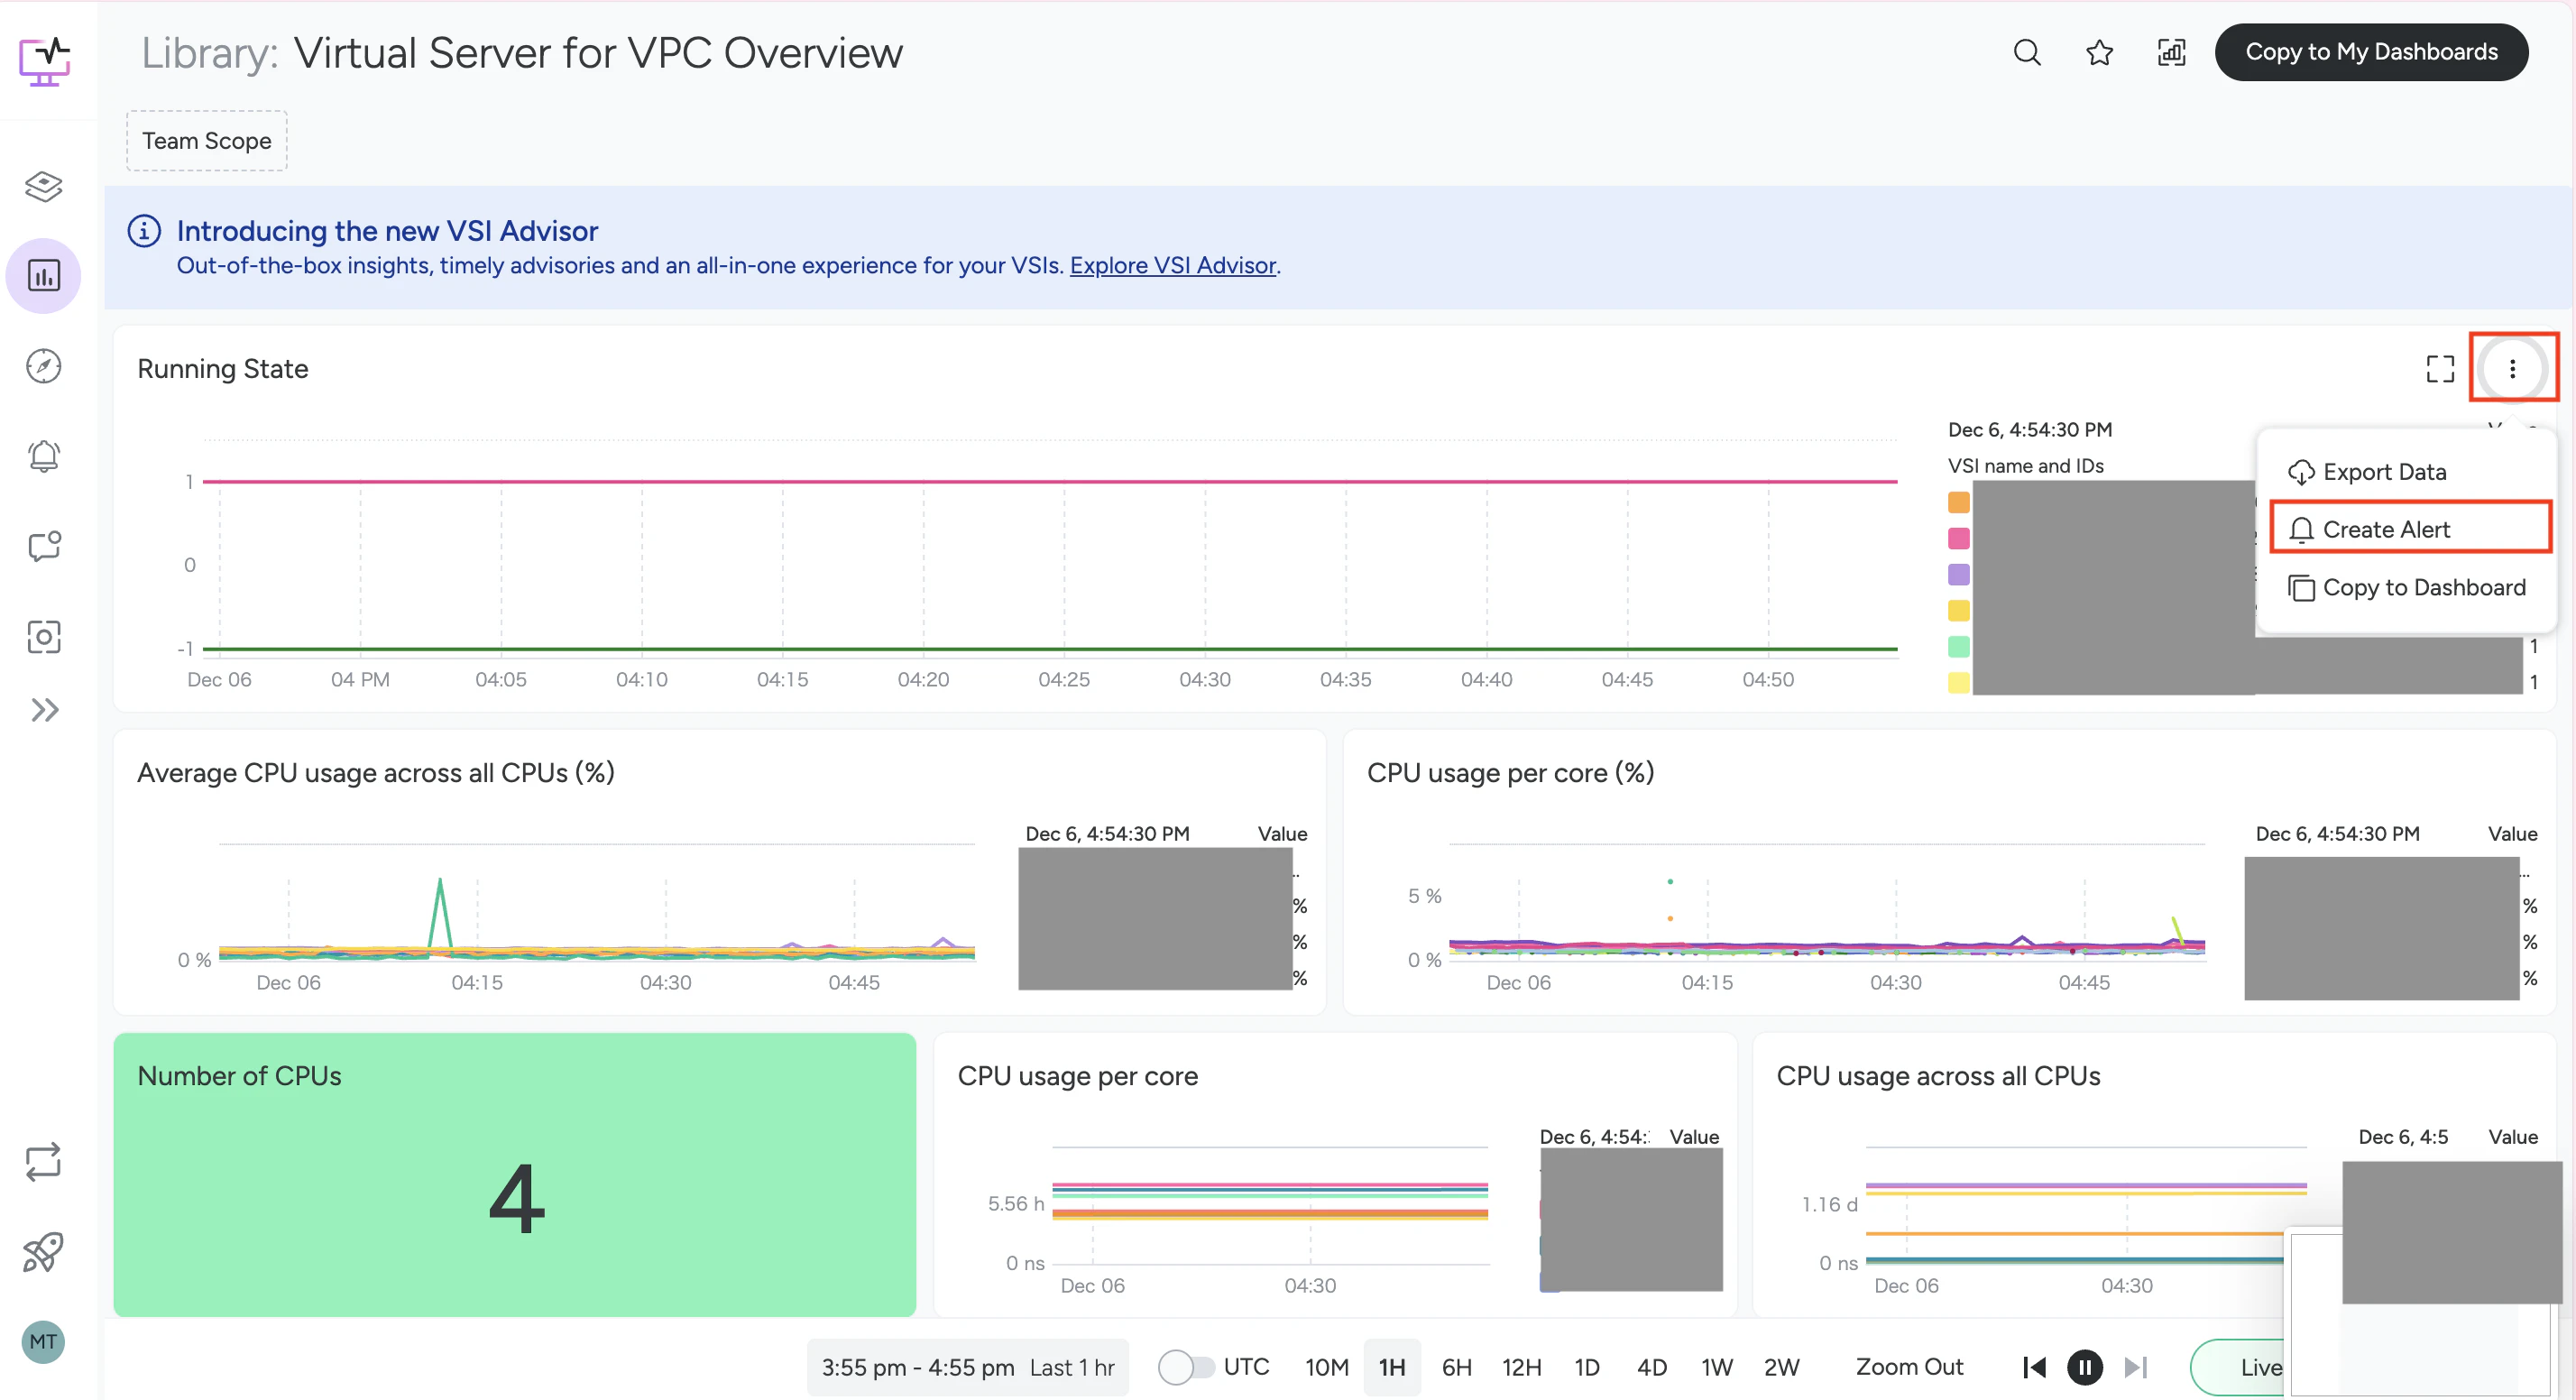Select the 1H time range
This screenshot has height=1400, width=2576.
(x=1392, y=1367)
